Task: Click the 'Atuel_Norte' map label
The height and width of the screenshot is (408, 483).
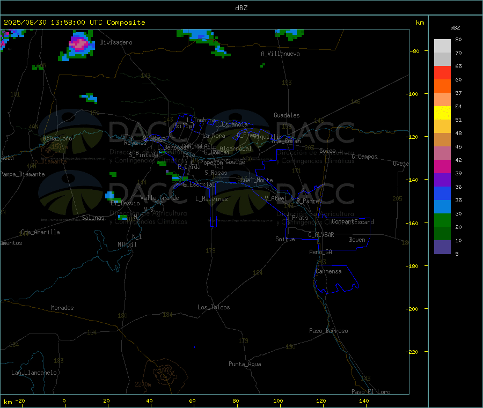Action: click(x=255, y=180)
